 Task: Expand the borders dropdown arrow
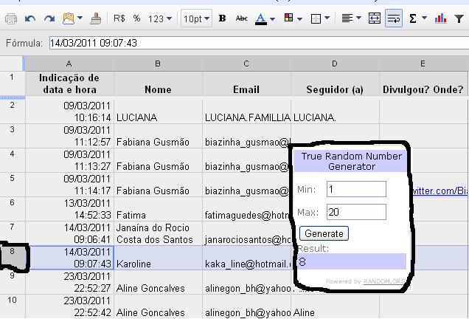(x=327, y=18)
